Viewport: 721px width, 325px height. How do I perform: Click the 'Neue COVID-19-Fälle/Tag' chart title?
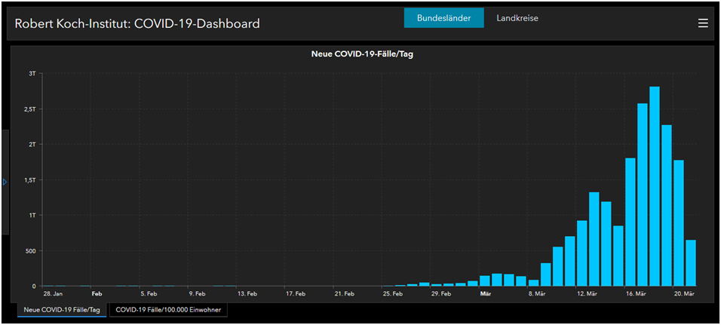click(362, 54)
